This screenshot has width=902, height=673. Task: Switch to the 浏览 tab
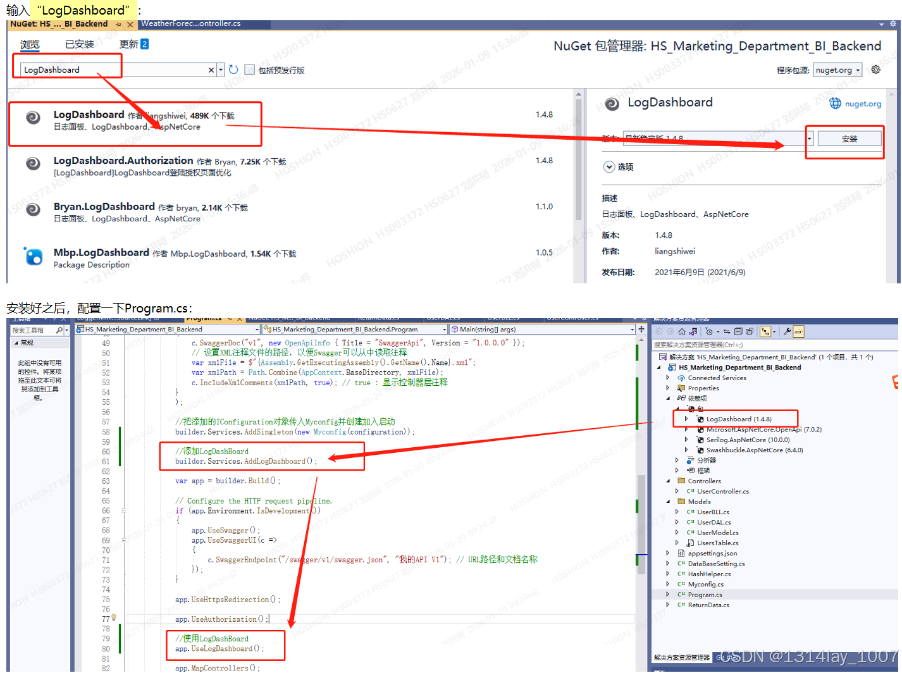30,44
